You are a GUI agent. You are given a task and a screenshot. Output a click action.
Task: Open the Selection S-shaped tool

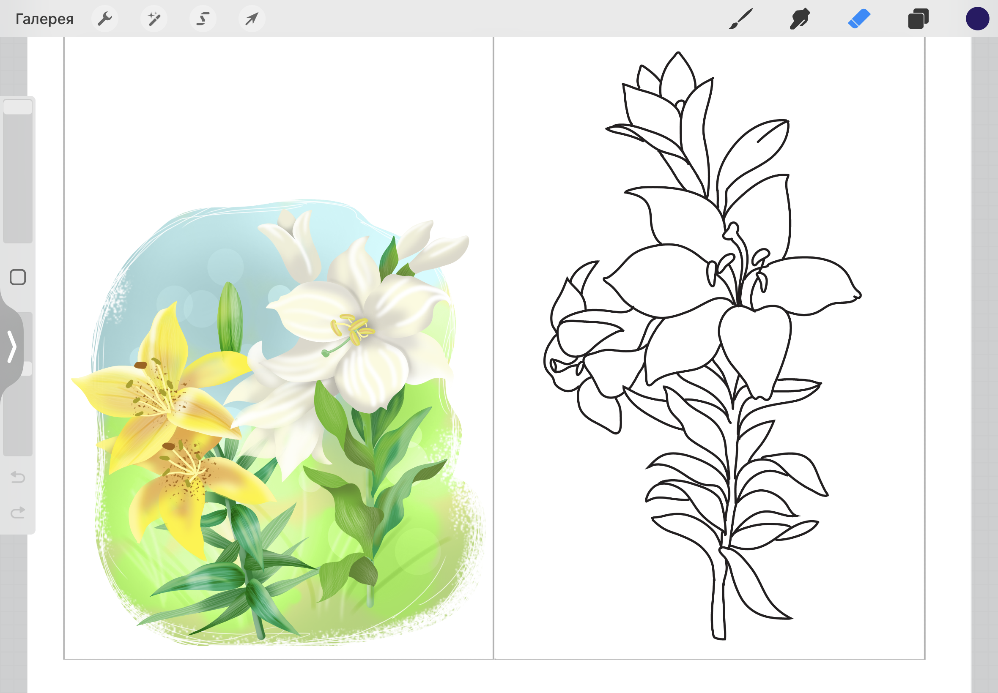[x=203, y=19]
